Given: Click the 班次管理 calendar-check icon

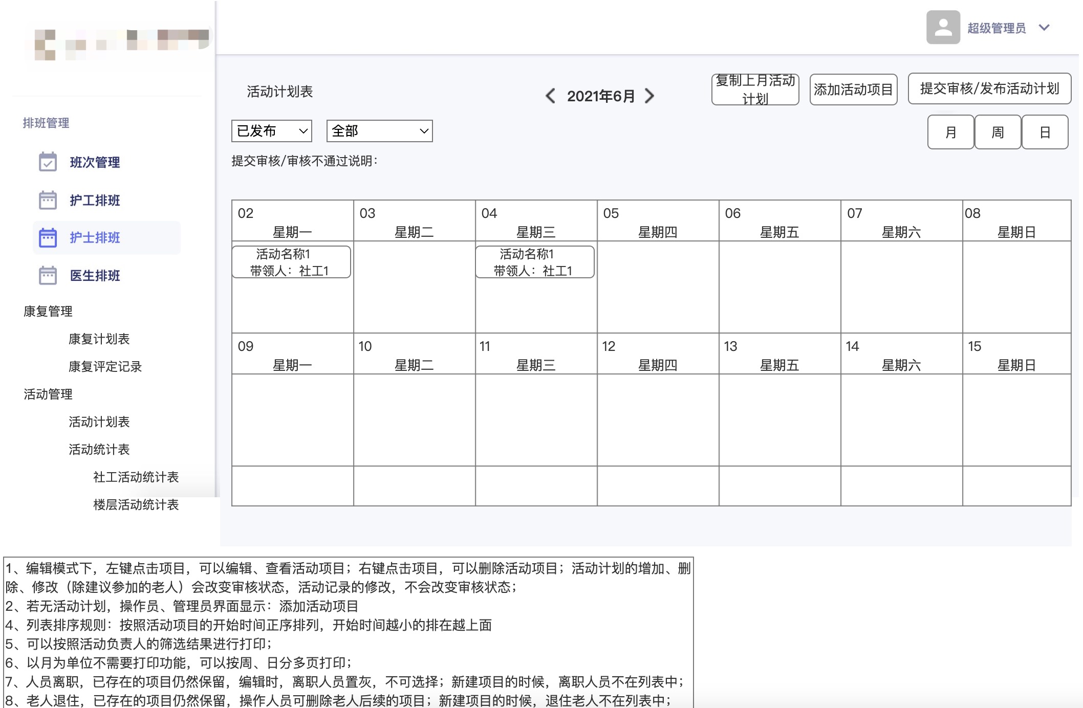Looking at the screenshot, I should pos(48,162).
